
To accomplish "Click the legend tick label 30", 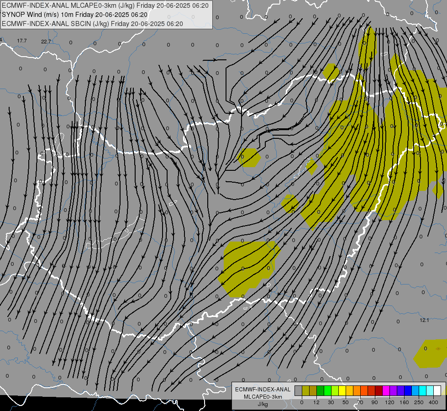I will [x=331, y=402].
